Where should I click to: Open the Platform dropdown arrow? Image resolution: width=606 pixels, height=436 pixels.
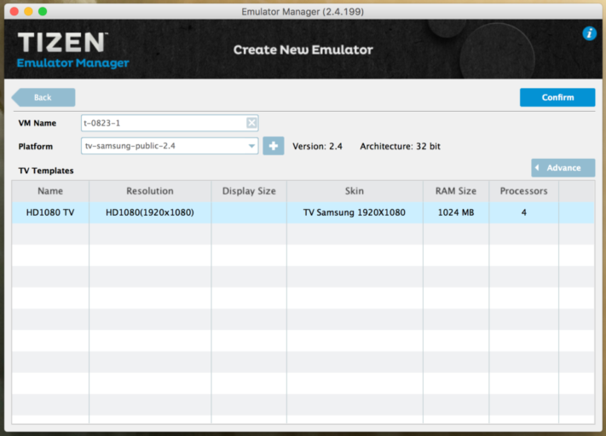click(251, 146)
